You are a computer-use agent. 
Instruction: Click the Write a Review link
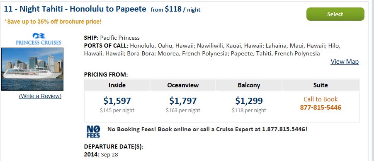point(40,96)
